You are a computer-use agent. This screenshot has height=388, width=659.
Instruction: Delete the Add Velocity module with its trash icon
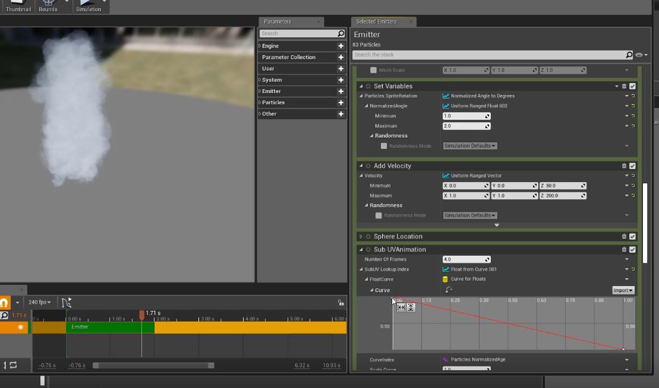(x=624, y=166)
